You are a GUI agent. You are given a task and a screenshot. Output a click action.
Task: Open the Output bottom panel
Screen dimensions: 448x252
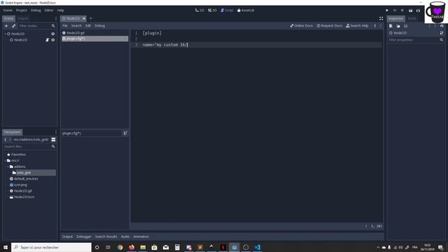(67, 237)
